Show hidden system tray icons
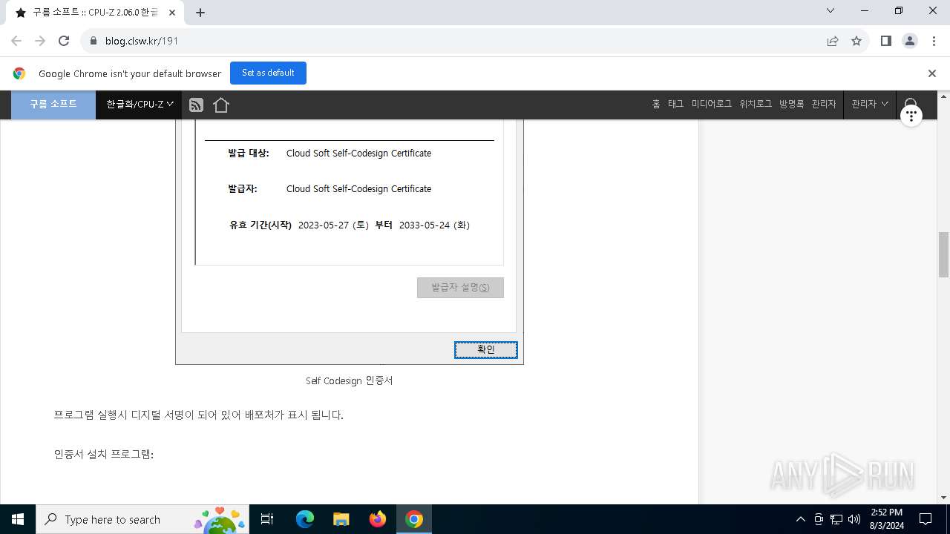 click(800, 519)
